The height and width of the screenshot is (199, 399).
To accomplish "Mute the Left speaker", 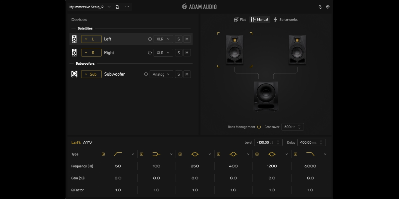I will point(187,39).
